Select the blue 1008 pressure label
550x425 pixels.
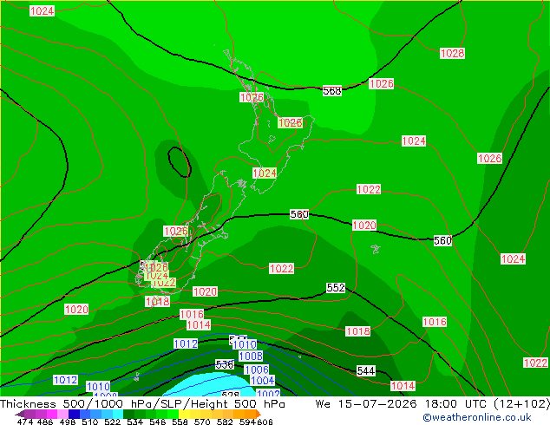(251, 356)
